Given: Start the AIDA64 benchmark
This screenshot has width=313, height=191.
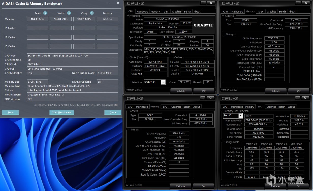Looking at the screenshot, I should [61, 112].
